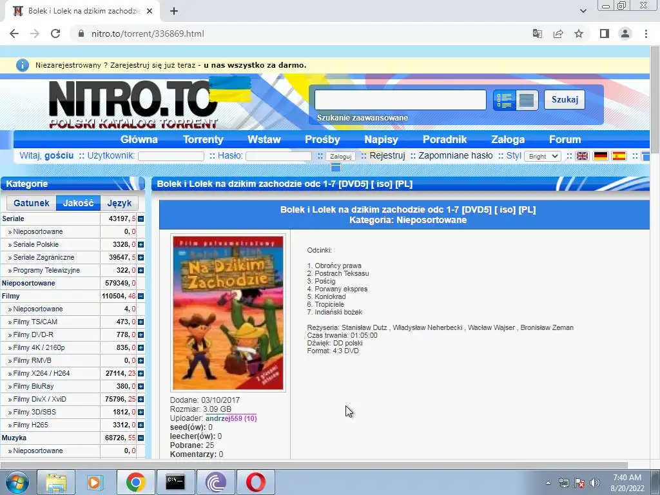Click the browser address bar URL

click(148, 34)
